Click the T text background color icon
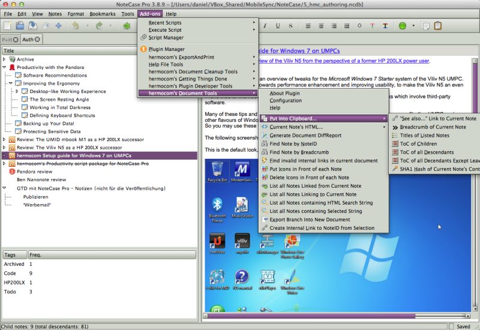 385,26
